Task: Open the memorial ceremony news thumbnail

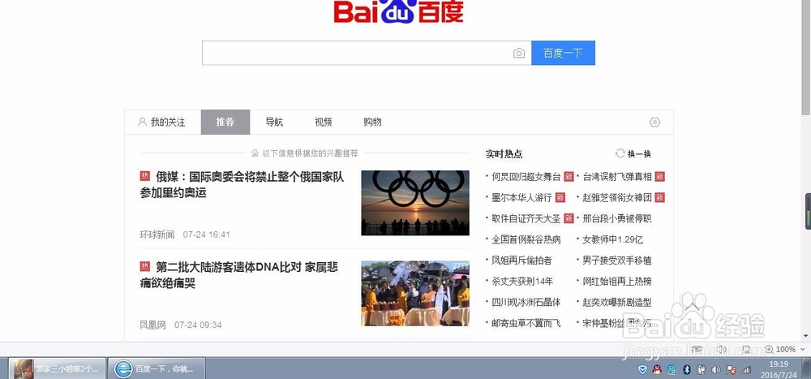Action: [414, 293]
